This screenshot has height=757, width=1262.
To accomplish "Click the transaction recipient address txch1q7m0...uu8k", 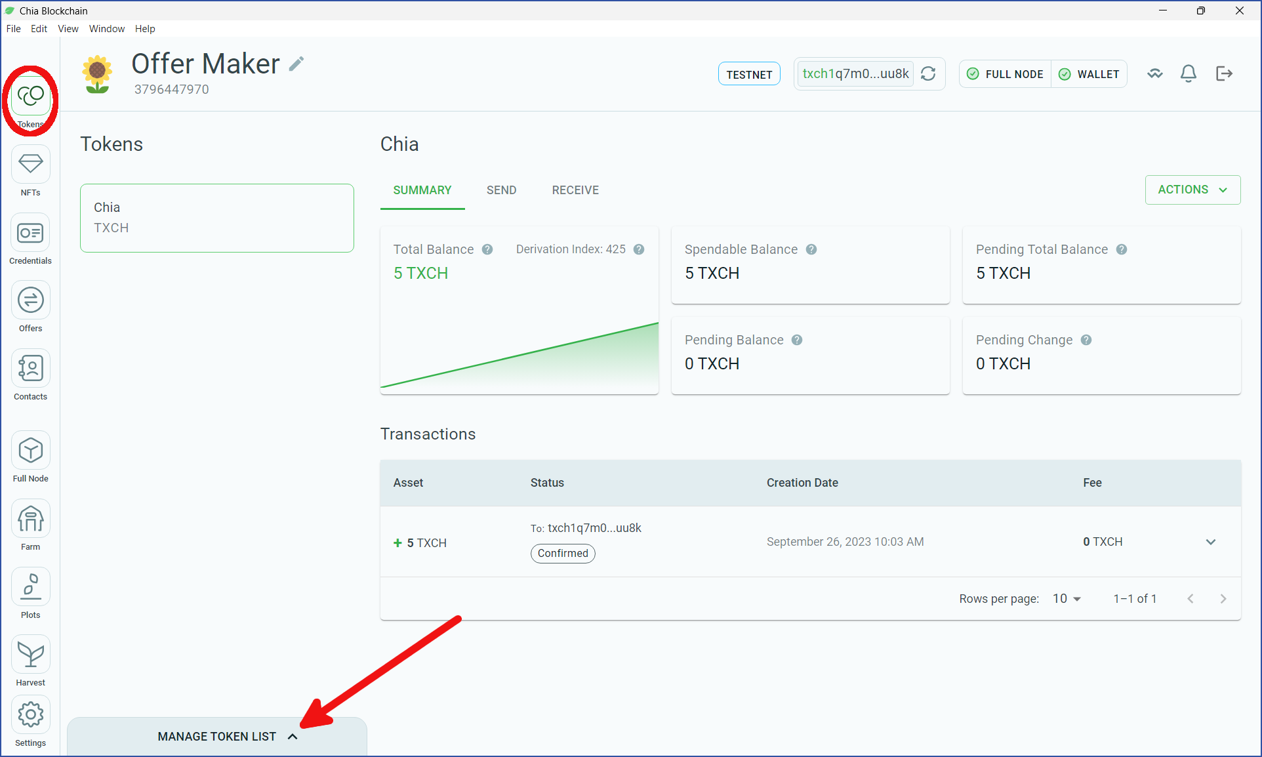I will pyautogui.click(x=594, y=528).
